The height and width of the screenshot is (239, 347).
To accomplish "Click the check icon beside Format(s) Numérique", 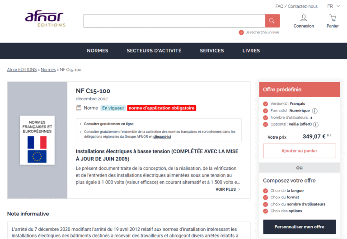I will click(x=266, y=111).
